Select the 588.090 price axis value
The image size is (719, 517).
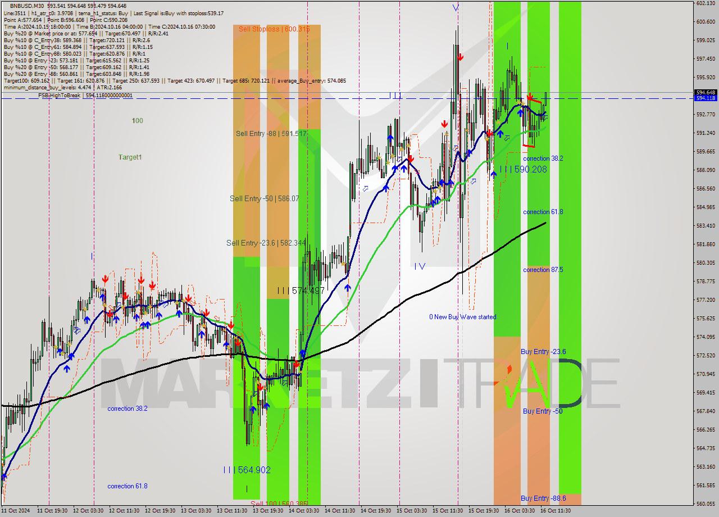(705, 170)
